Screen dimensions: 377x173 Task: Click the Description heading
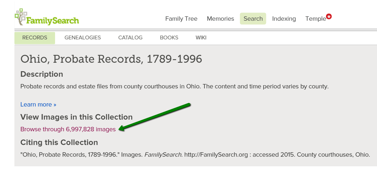42,74
